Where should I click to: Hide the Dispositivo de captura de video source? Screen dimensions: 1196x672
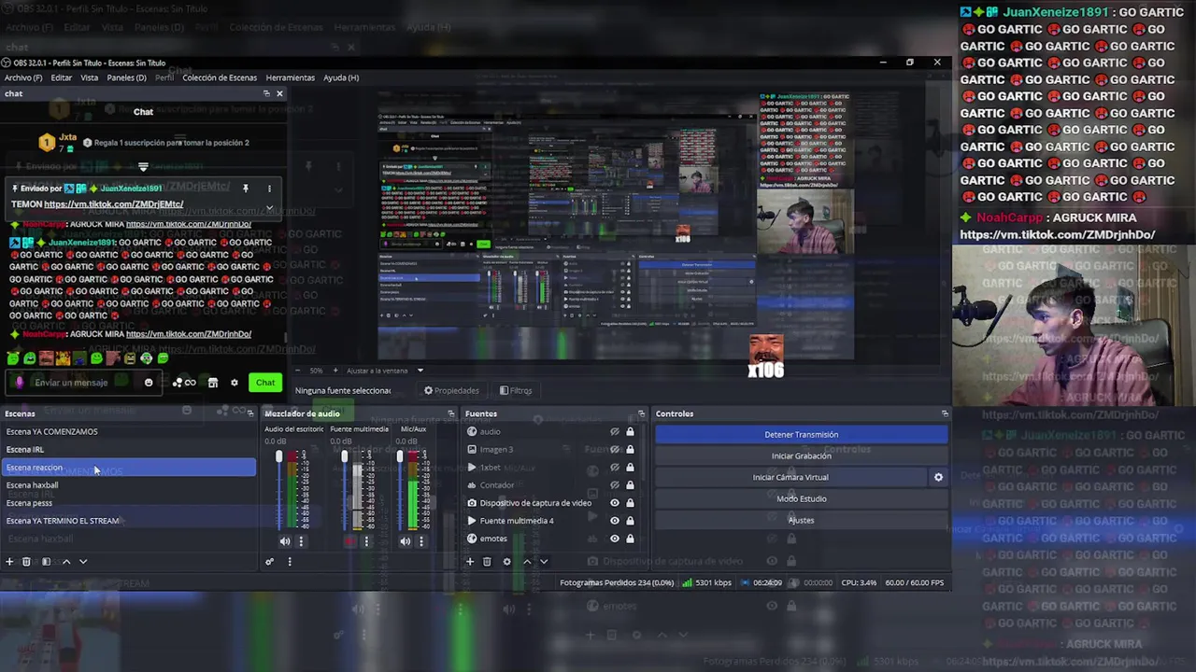614,503
